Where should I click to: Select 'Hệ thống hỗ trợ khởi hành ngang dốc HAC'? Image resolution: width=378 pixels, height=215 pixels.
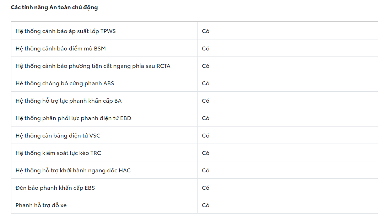[x=73, y=170]
